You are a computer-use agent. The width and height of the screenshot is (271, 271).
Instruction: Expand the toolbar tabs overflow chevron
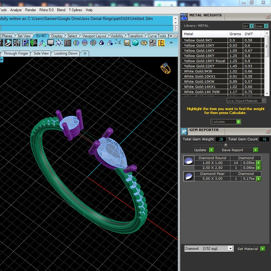pyautogui.click(x=171, y=36)
